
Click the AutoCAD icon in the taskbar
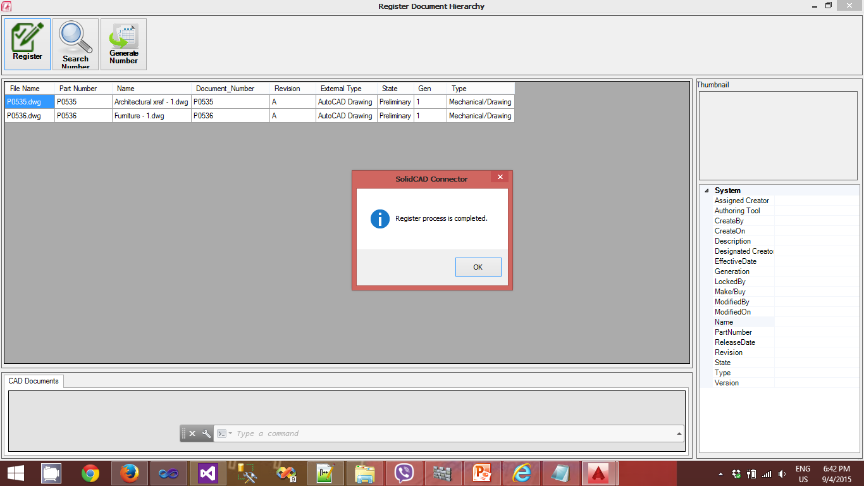(599, 473)
